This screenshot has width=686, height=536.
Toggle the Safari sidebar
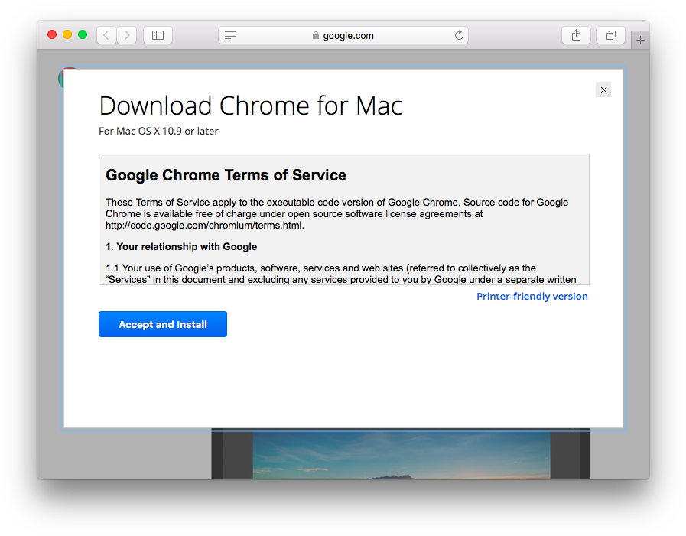tap(158, 34)
